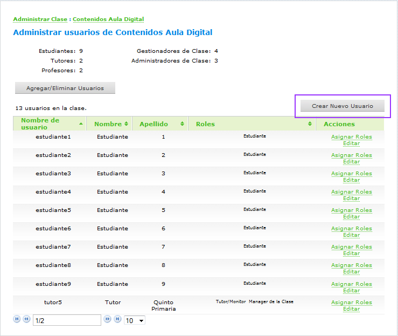The width and height of the screenshot is (398, 336).
Task: Go to next page of user list
Action: tap(108, 319)
